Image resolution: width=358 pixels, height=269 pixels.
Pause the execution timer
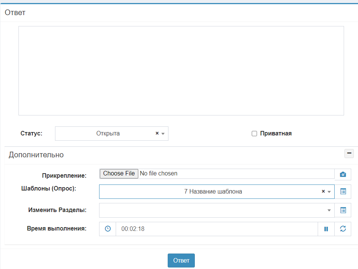point(326,229)
